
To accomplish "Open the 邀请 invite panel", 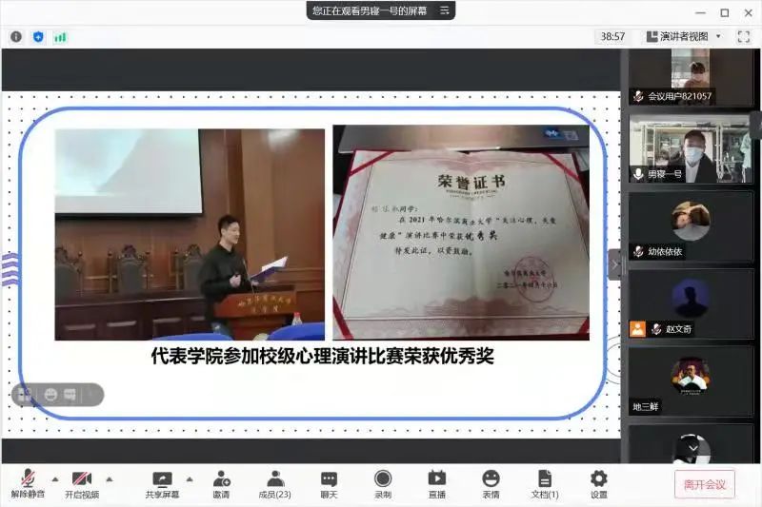I will 221,484.
